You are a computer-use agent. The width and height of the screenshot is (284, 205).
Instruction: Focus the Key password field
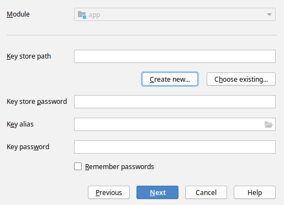[x=175, y=147]
